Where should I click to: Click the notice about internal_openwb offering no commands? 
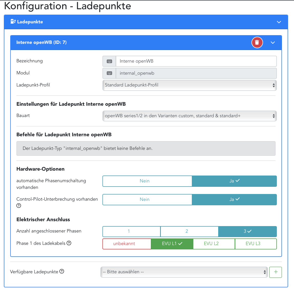(x=146, y=148)
